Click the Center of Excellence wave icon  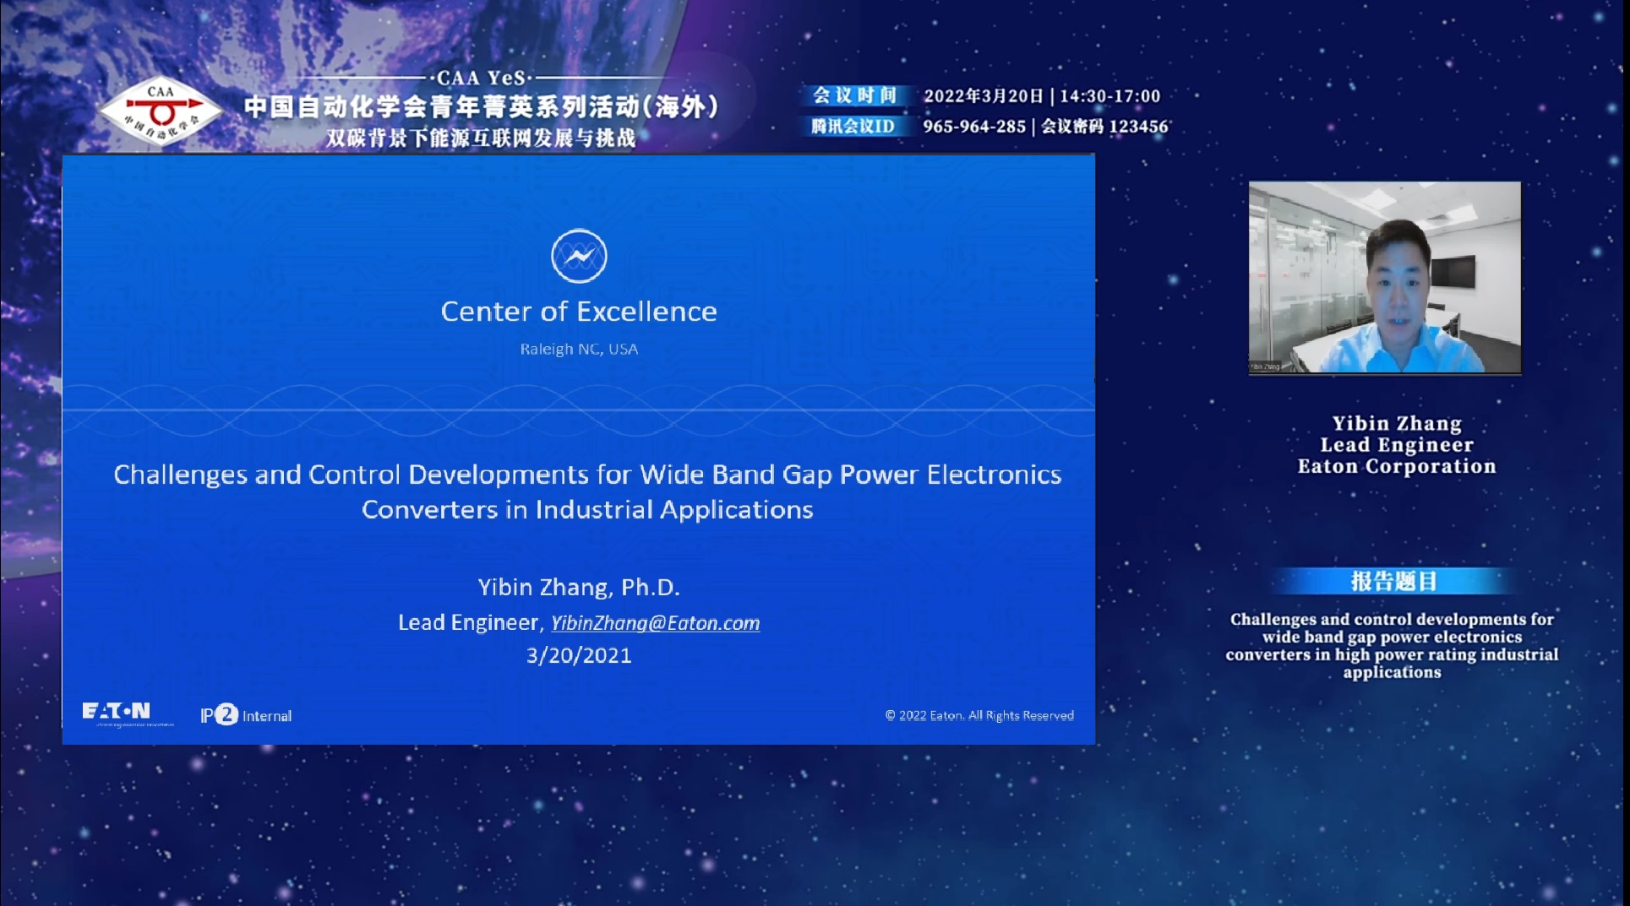579,256
